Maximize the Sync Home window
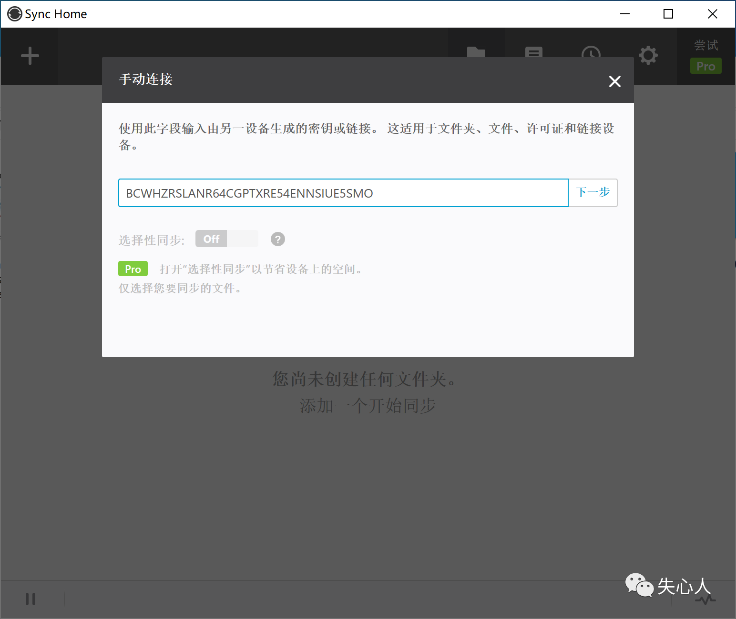736x619 pixels. (x=668, y=14)
